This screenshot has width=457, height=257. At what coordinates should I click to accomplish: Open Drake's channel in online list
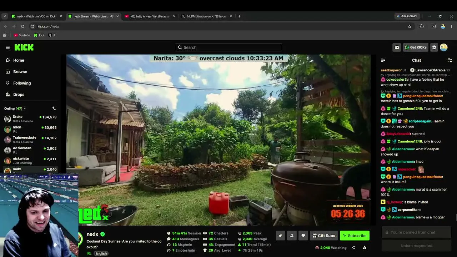pos(31,119)
